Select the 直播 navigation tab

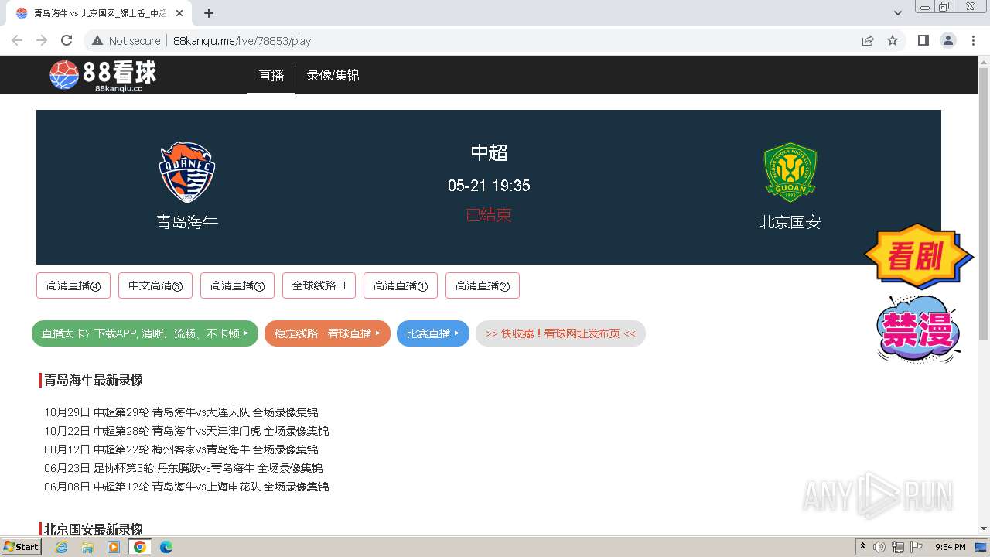271,76
